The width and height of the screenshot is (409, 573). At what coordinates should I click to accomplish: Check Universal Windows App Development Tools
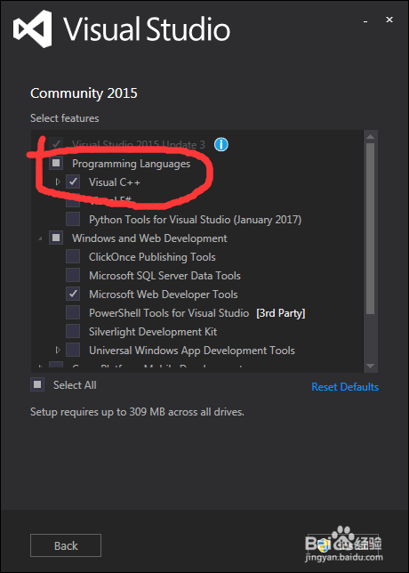tap(73, 350)
